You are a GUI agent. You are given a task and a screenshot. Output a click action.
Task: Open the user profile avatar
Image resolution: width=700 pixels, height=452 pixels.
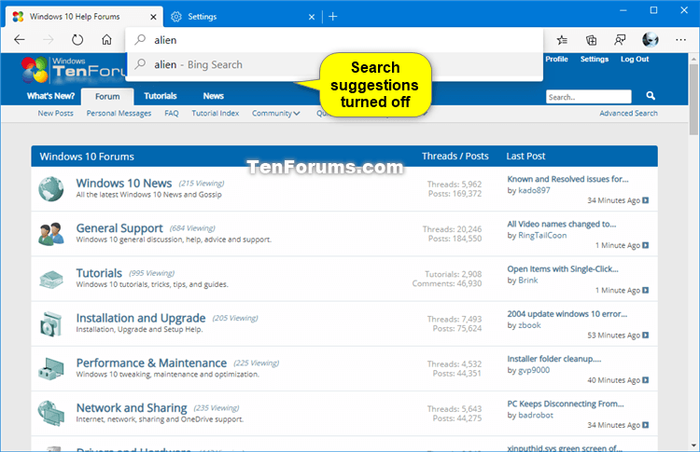pos(650,40)
